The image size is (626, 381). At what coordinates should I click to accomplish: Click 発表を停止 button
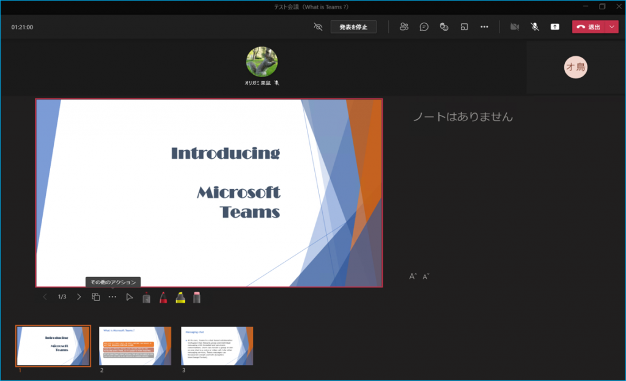pyautogui.click(x=353, y=27)
